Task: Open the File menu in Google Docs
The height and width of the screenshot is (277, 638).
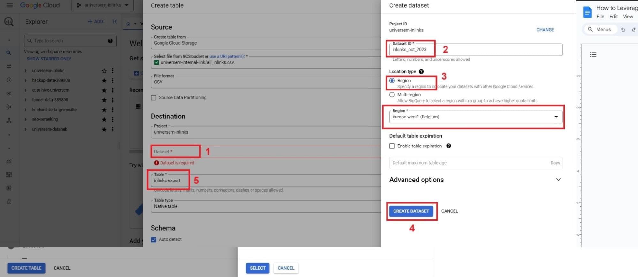Action: [600, 17]
